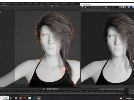
Task: Switch to the Shading workspace
Action: [x=36, y=4]
